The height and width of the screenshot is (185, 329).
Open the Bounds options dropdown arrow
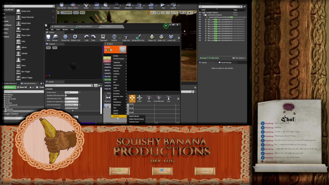120,38
